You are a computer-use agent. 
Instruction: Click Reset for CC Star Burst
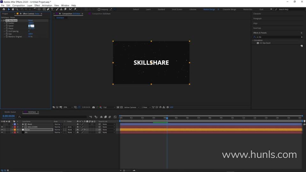coord(31,20)
